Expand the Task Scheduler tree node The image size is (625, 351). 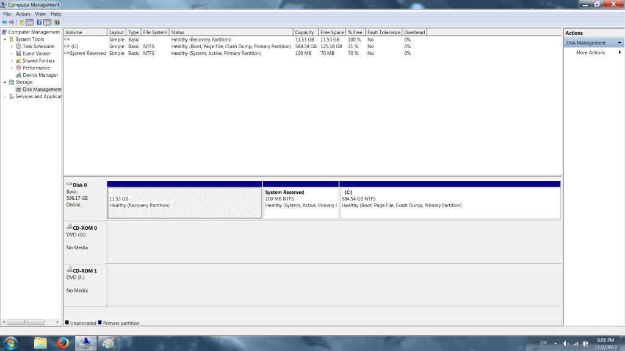point(12,46)
